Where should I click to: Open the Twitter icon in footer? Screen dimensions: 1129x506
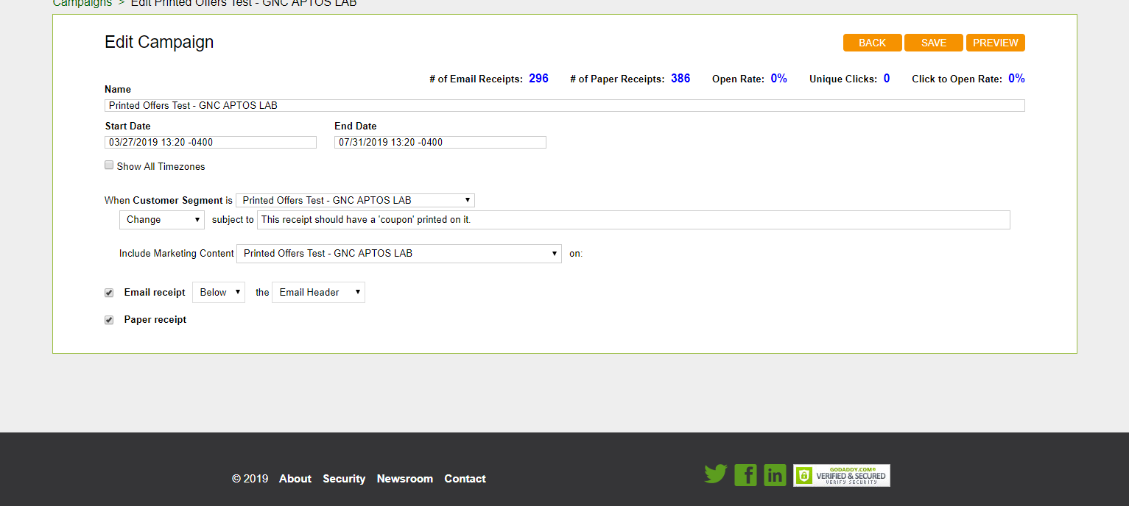[715, 474]
